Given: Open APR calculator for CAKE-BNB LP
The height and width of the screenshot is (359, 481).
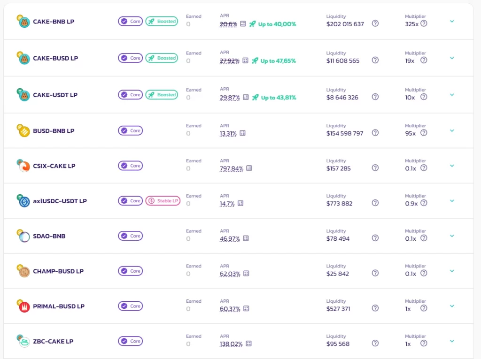Looking at the screenshot, I should [x=243, y=24].
